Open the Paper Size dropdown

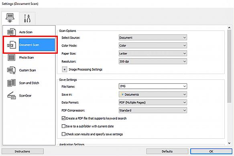153,53
